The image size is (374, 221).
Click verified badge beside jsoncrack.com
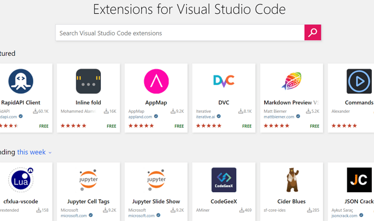pyautogui.click(x=361, y=215)
